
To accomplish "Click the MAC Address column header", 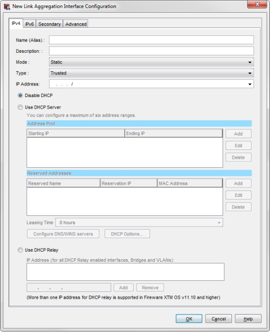I will click(190, 183).
